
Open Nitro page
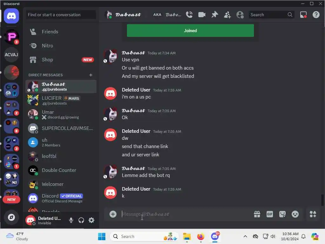61,46
